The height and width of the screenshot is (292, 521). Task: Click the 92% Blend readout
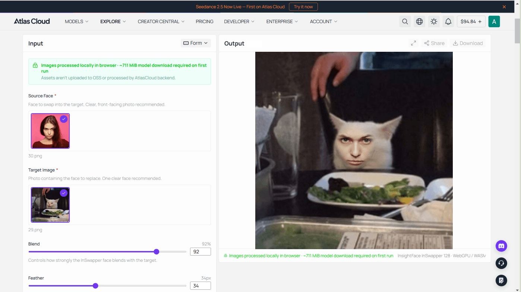pos(206,244)
